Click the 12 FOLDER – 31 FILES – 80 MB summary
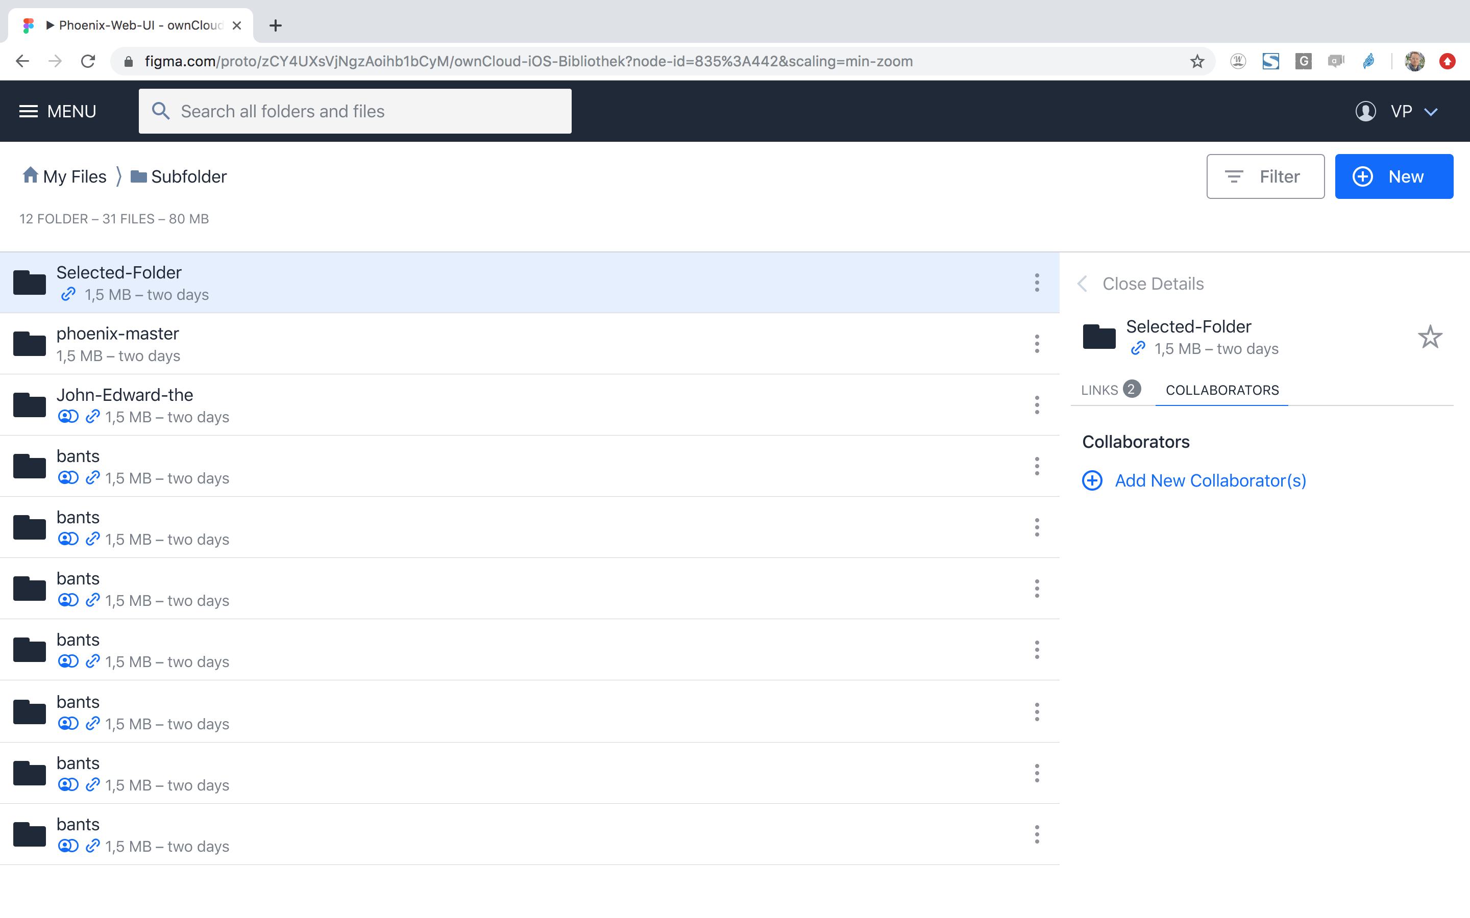 coord(114,219)
